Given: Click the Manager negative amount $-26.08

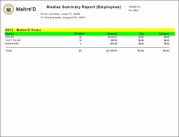Looking at the screenshot, I should pos(114,44).
